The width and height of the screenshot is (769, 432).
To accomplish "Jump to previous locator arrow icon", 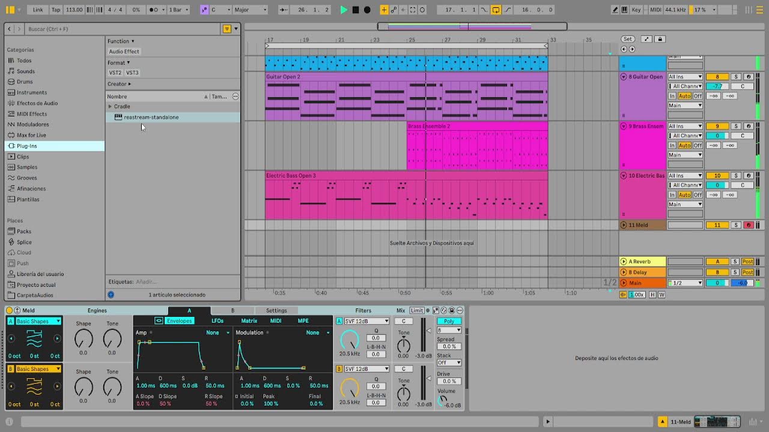I will point(624,49).
